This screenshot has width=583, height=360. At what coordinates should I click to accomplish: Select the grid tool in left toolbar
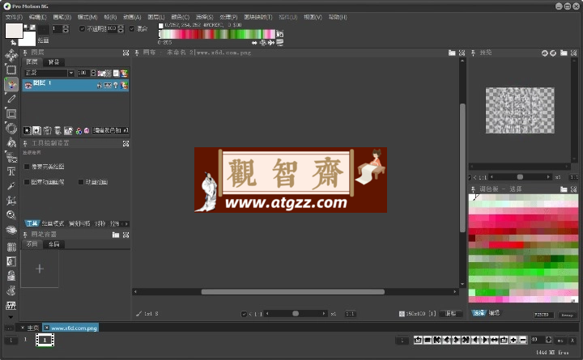11,247
